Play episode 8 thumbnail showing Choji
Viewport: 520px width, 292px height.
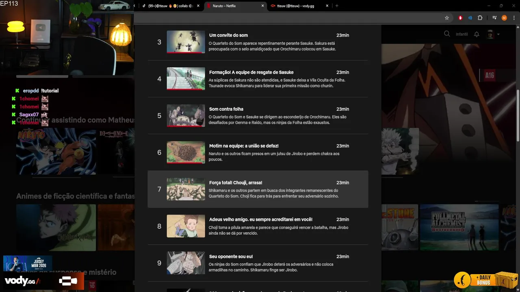pyautogui.click(x=186, y=226)
